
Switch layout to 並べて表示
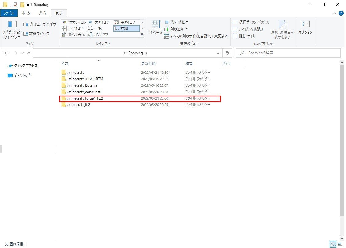[73, 35]
